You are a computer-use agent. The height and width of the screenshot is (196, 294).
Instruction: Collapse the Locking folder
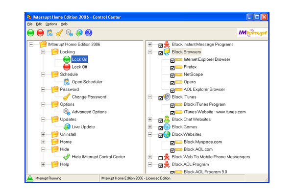43,52
